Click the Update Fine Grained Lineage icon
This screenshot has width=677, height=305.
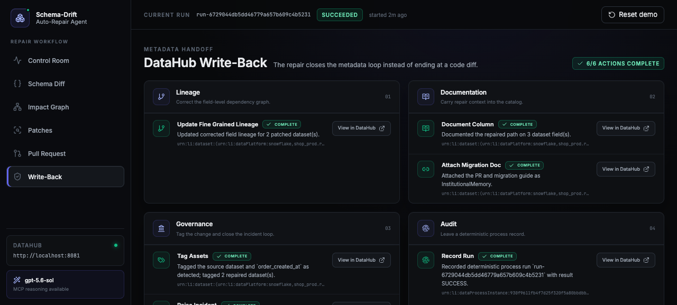[161, 128]
